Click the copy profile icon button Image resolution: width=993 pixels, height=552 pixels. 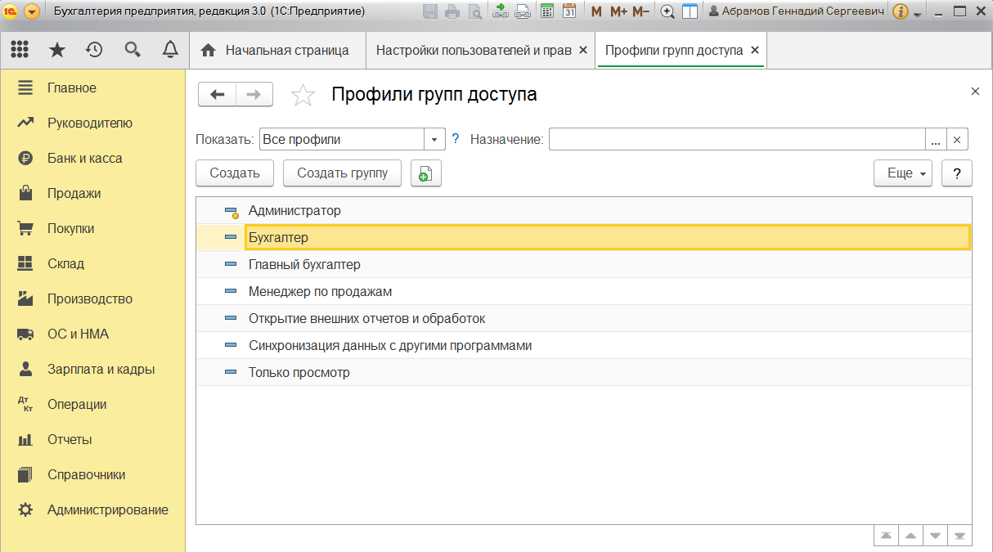pos(425,173)
